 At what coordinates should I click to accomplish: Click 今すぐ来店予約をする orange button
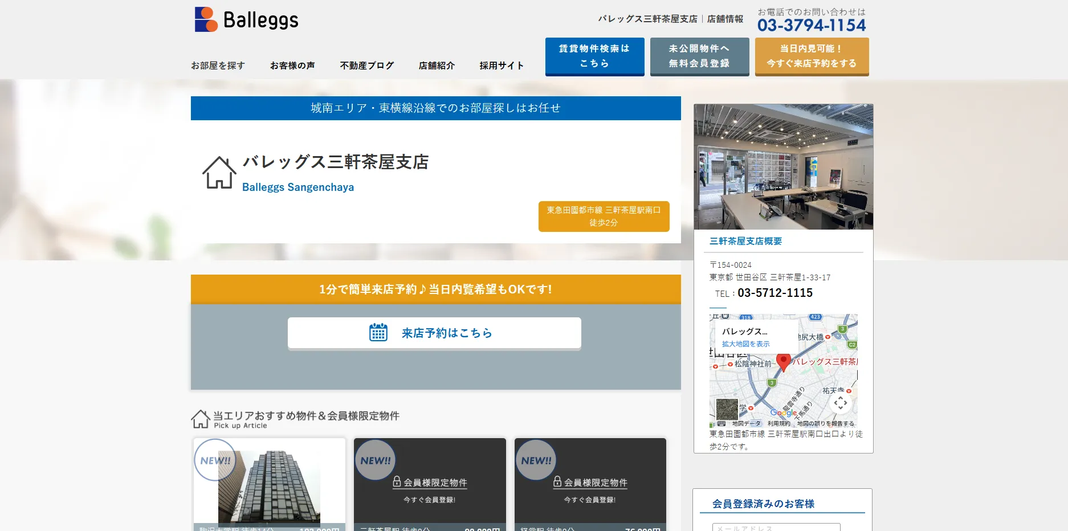(812, 56)
